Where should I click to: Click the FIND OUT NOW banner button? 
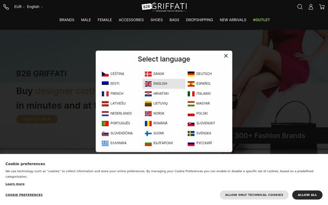pos(37,119)
